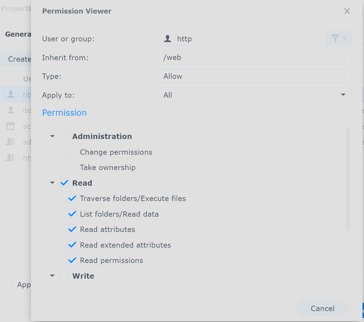The image size is (364, 322).
Task: Click the permission list vertical scrollbar
Action: [348, 179]
